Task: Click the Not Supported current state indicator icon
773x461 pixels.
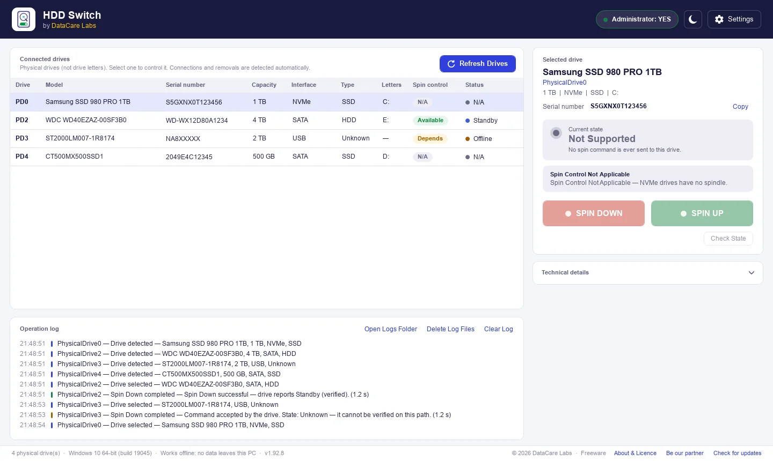Action: pyautogui.click(x=556, y=133)
